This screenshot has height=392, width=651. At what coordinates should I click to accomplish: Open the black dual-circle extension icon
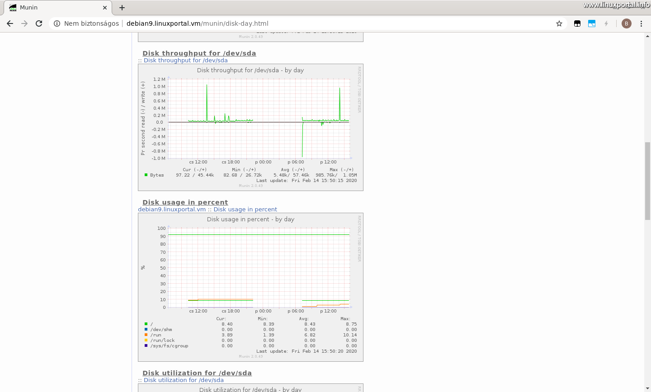coord(577,23)
